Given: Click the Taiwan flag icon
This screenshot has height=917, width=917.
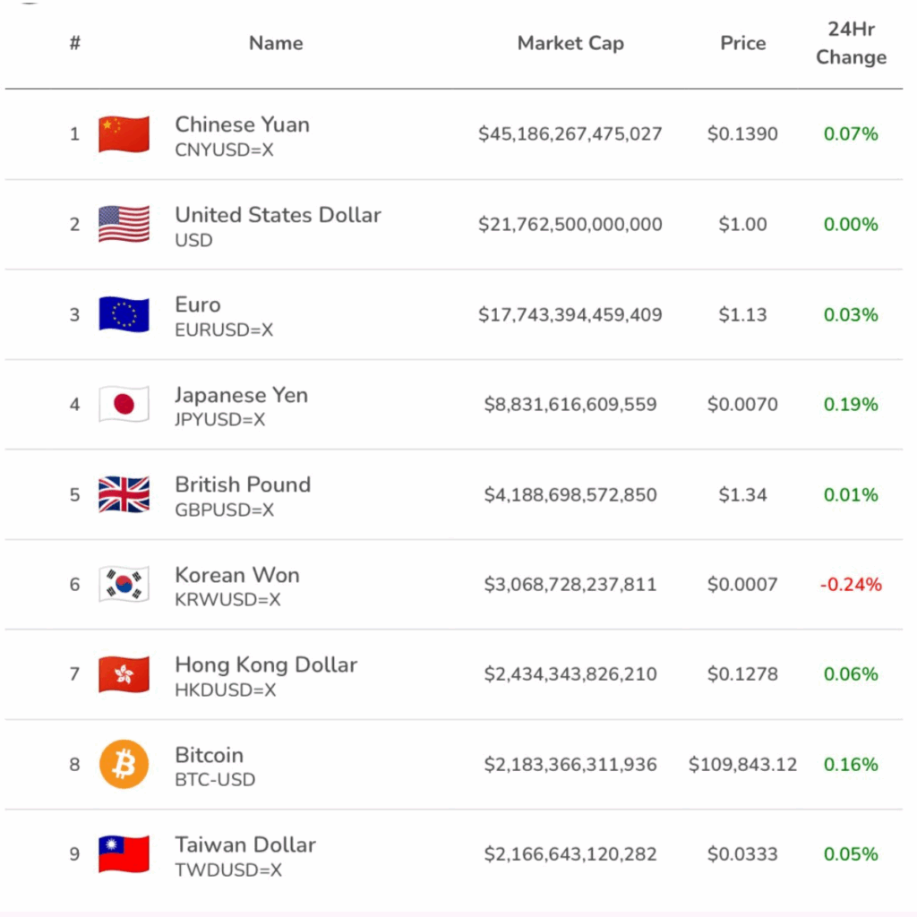Looking at the screenshot, I should [x=124, y=854].
